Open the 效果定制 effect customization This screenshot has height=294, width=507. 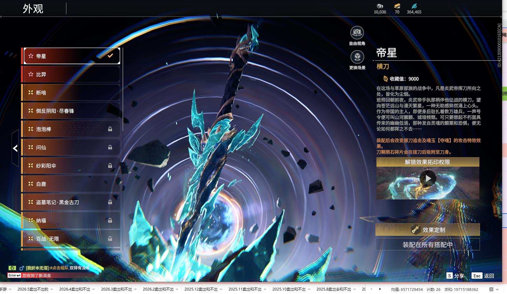coord(428,230)
